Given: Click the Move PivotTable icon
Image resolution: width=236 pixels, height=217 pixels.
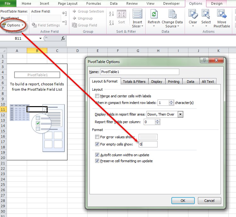Looking at the screenshot, I should point(222,14).
